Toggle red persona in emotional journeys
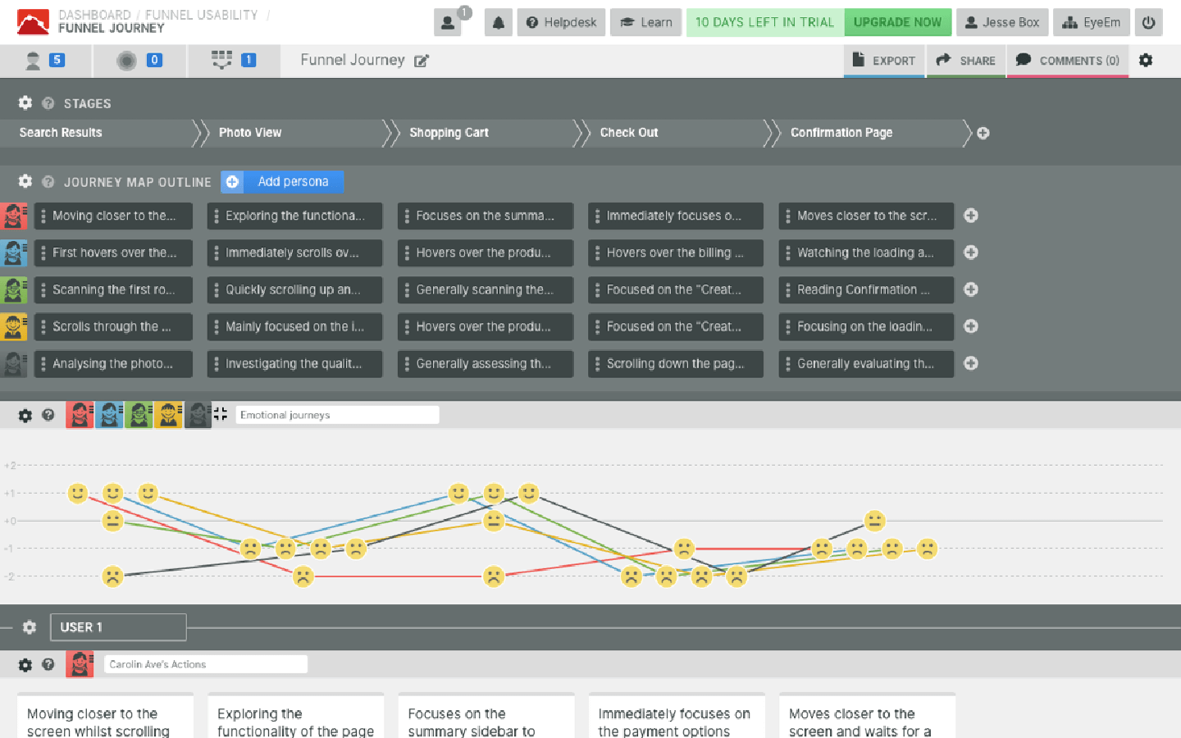 pyautogui.click(x=80, y=415)
